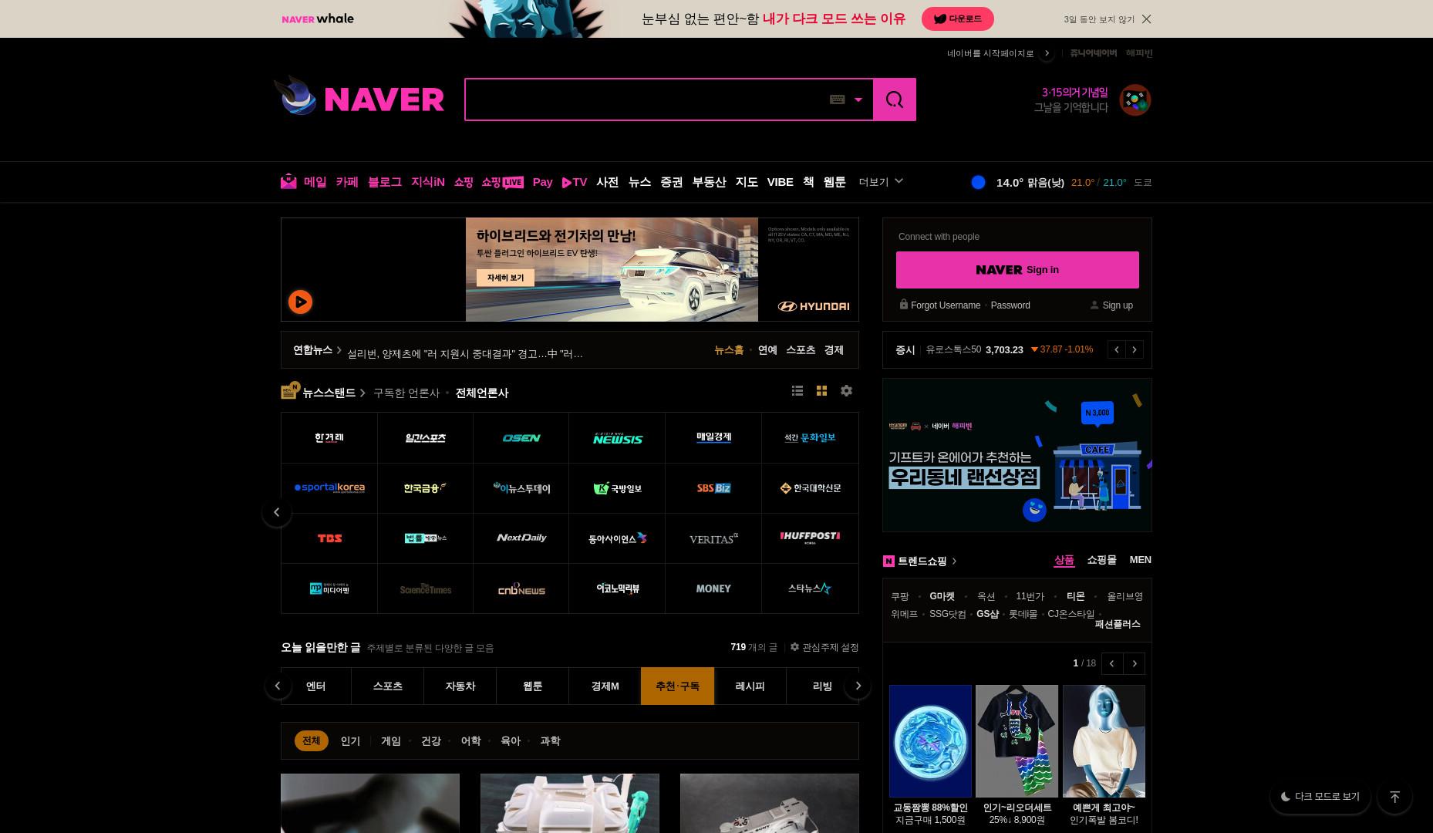Click the Sign up link
This screenshot has height=833, width=1433.
tap(1118, 305)
